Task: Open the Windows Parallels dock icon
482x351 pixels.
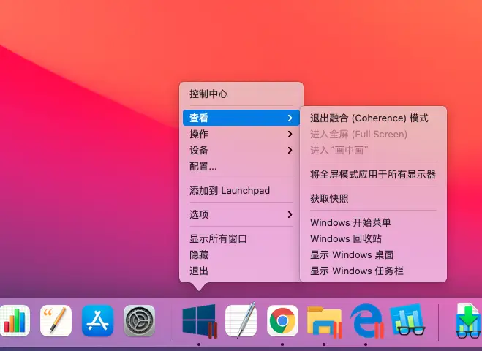Action: click(199, 321)
